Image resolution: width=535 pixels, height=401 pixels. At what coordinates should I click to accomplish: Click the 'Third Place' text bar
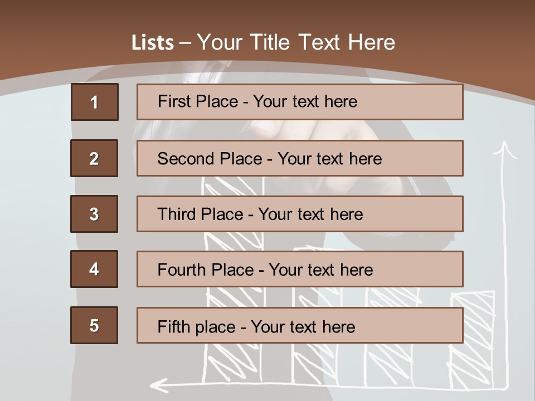pos(300,214)
